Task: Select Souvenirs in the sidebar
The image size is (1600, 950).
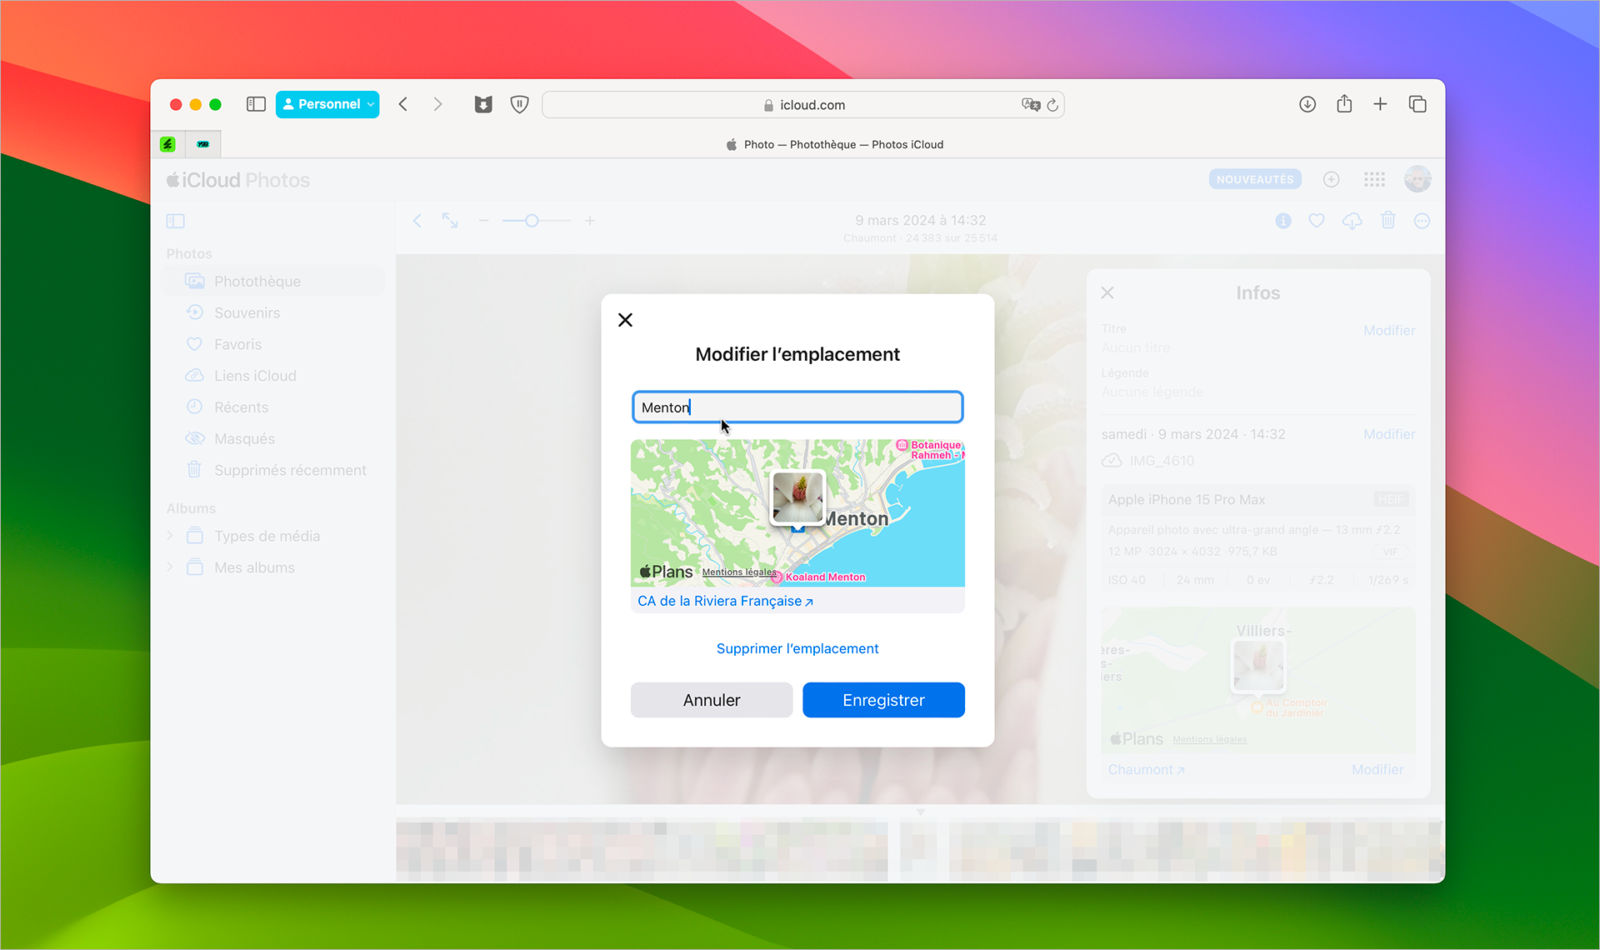Action: [247, 312]
